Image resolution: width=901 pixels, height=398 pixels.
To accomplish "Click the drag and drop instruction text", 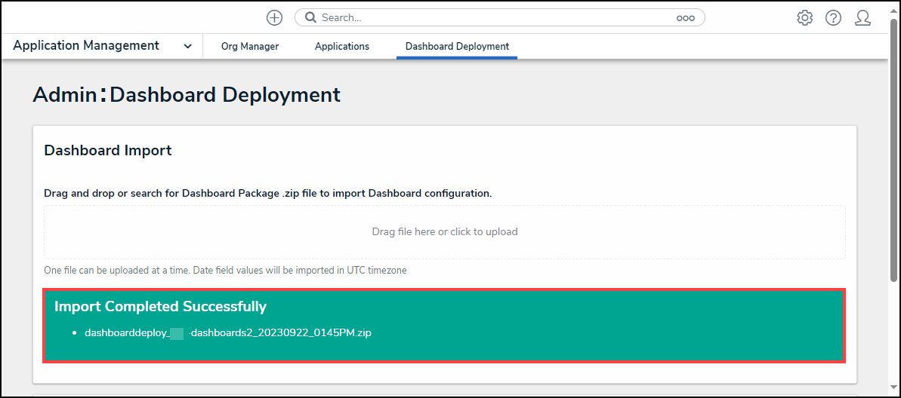I will point(268,194).
